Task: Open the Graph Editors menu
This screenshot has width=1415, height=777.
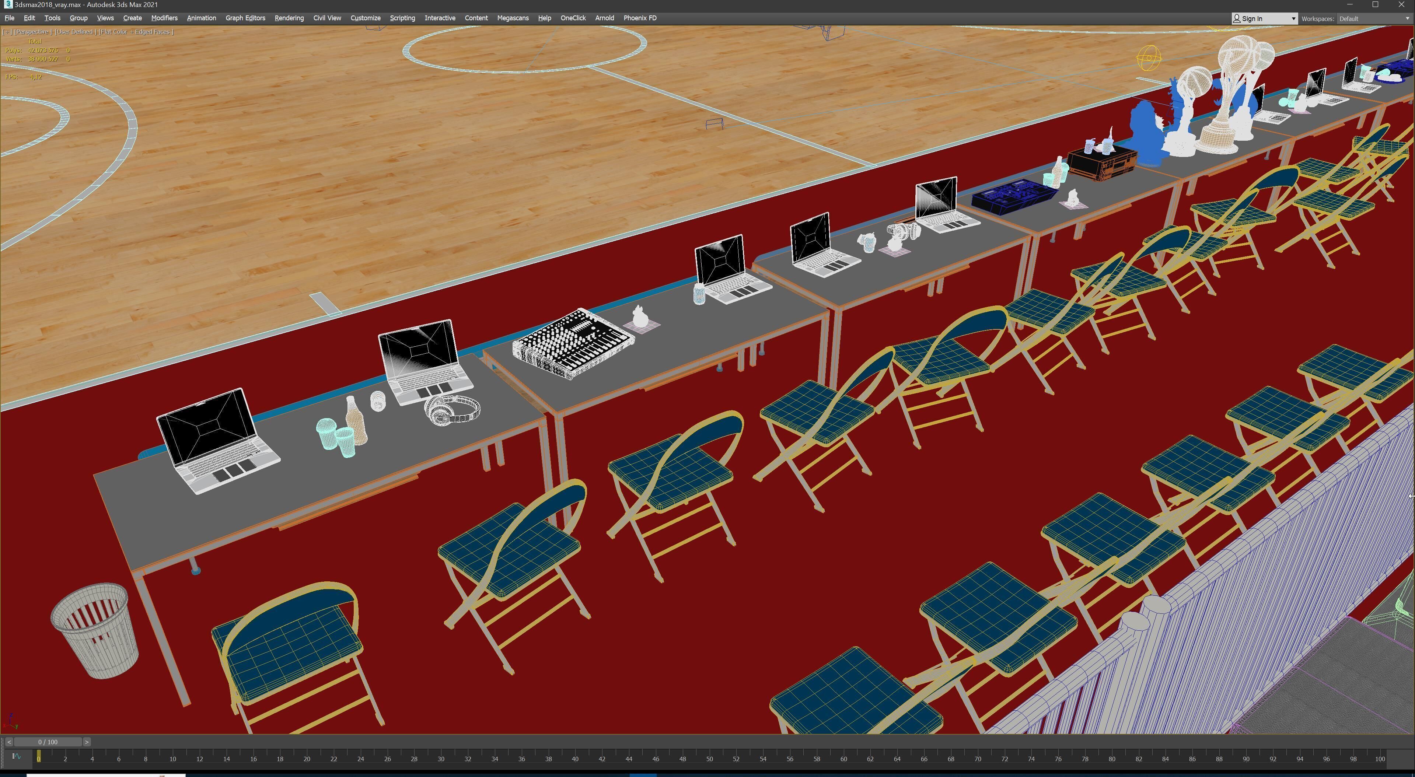Action: [x=245, y=18]
